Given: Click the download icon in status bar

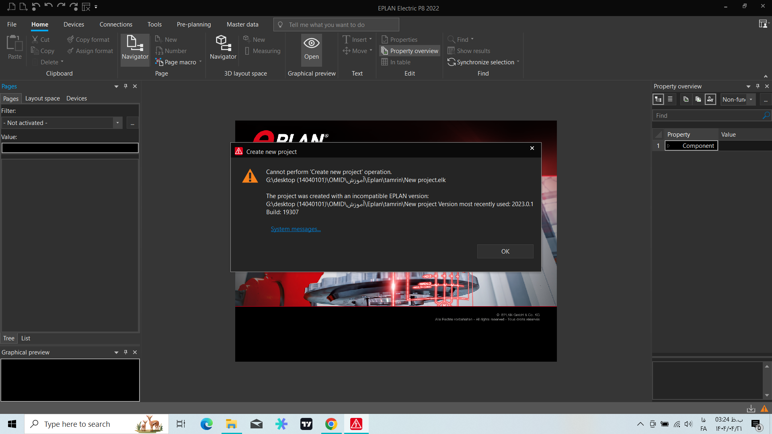Looking at the screenshot, I should coord(751,409).
